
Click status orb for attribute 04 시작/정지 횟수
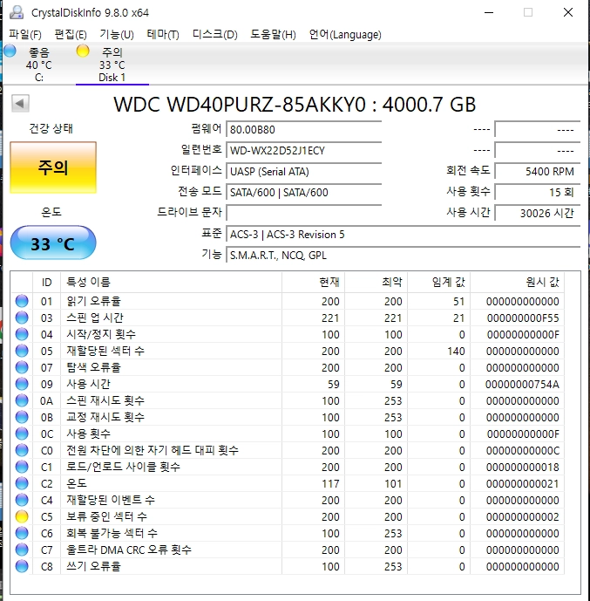pyautogui.click(x=22, y=334)
